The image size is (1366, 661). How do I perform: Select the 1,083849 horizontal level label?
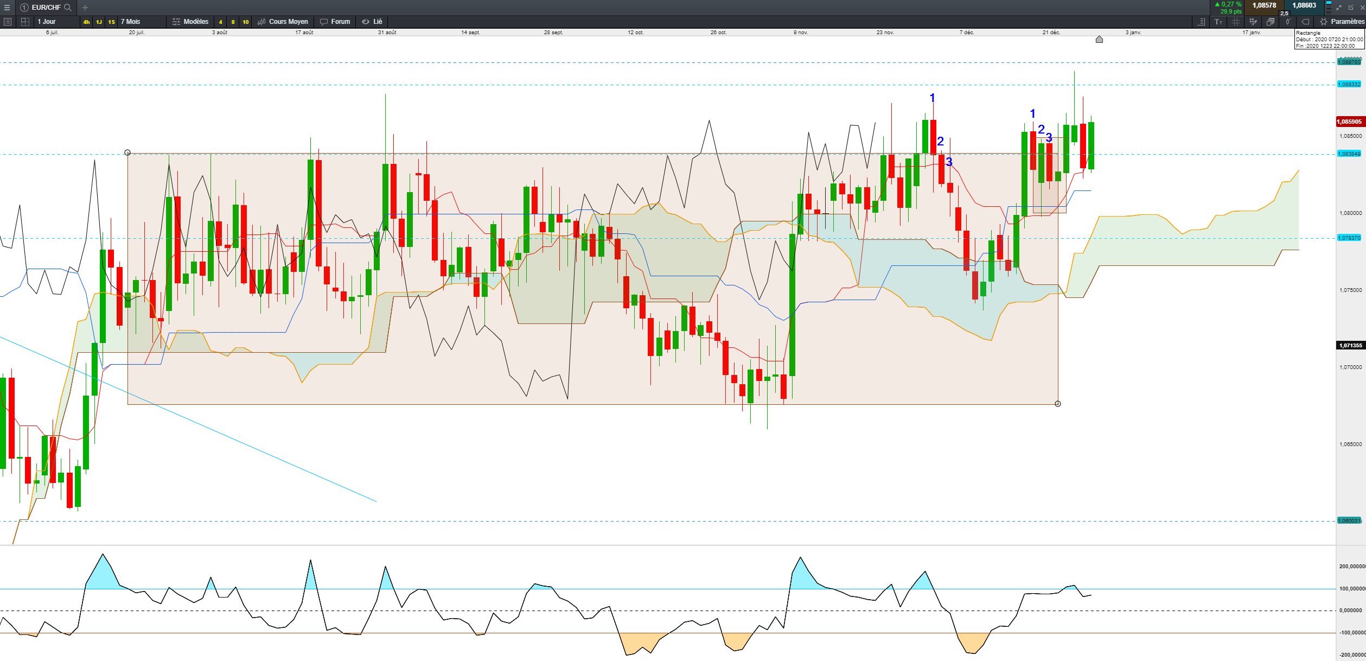click(x=1349, y=154)
